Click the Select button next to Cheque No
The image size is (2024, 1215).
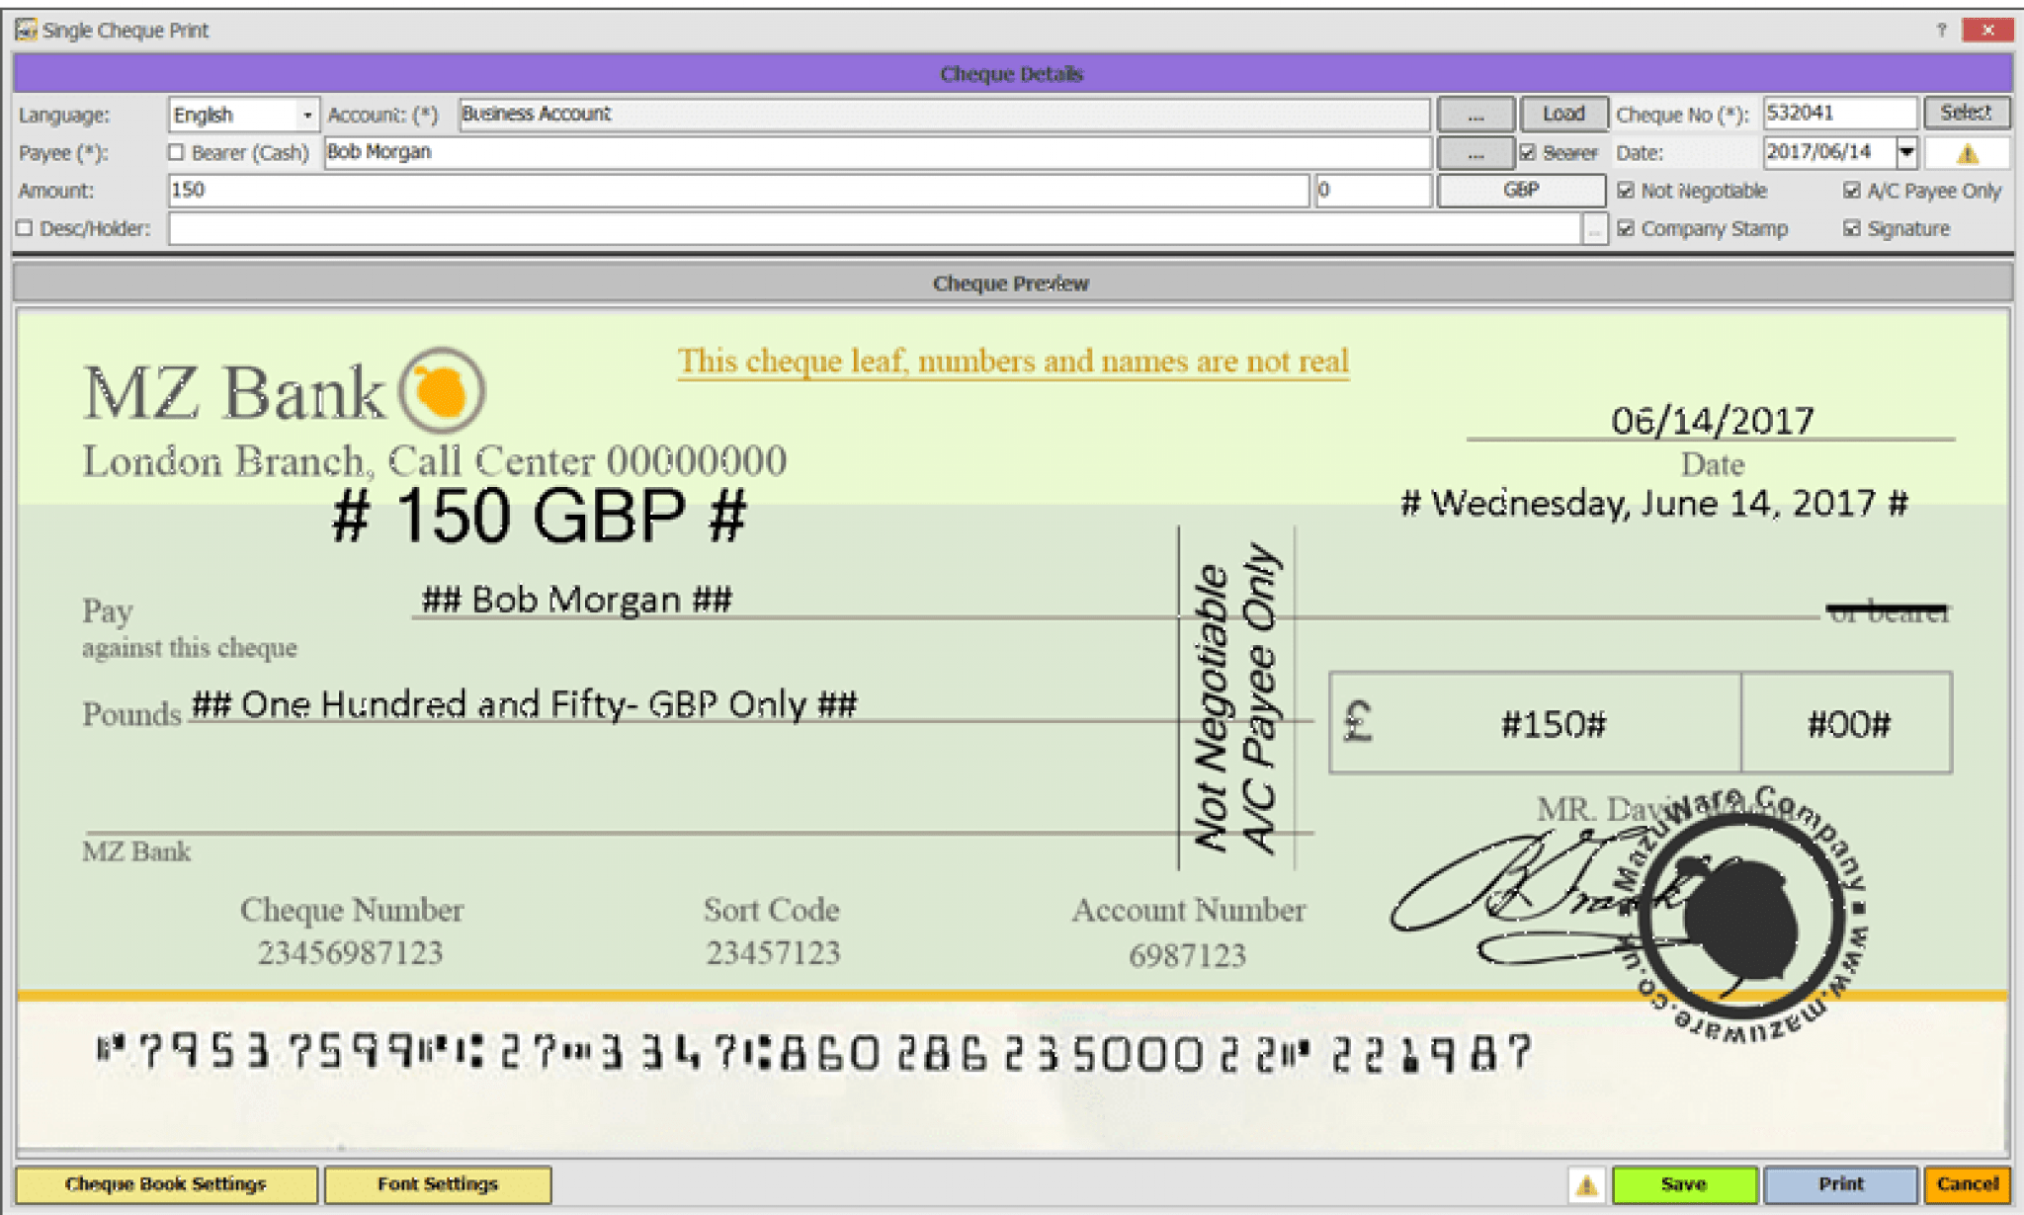[1967, 113]
